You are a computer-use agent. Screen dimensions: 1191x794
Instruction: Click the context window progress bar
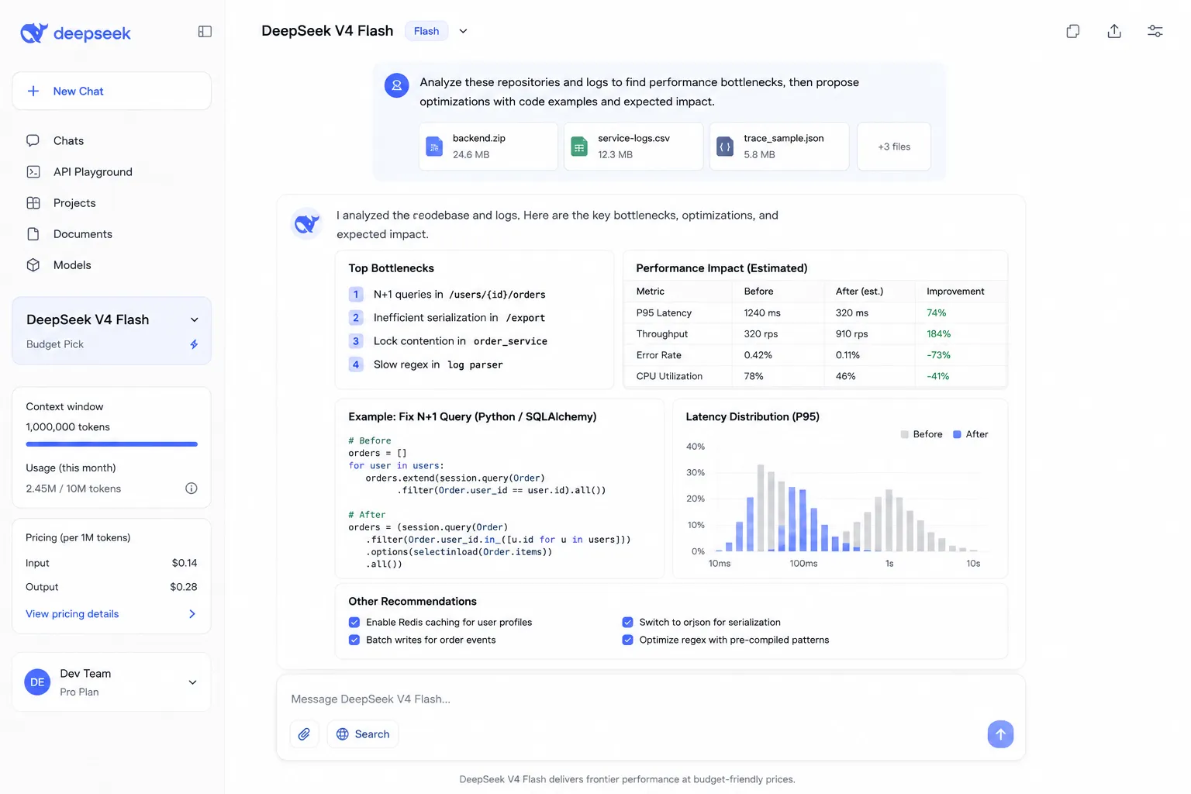112,444
